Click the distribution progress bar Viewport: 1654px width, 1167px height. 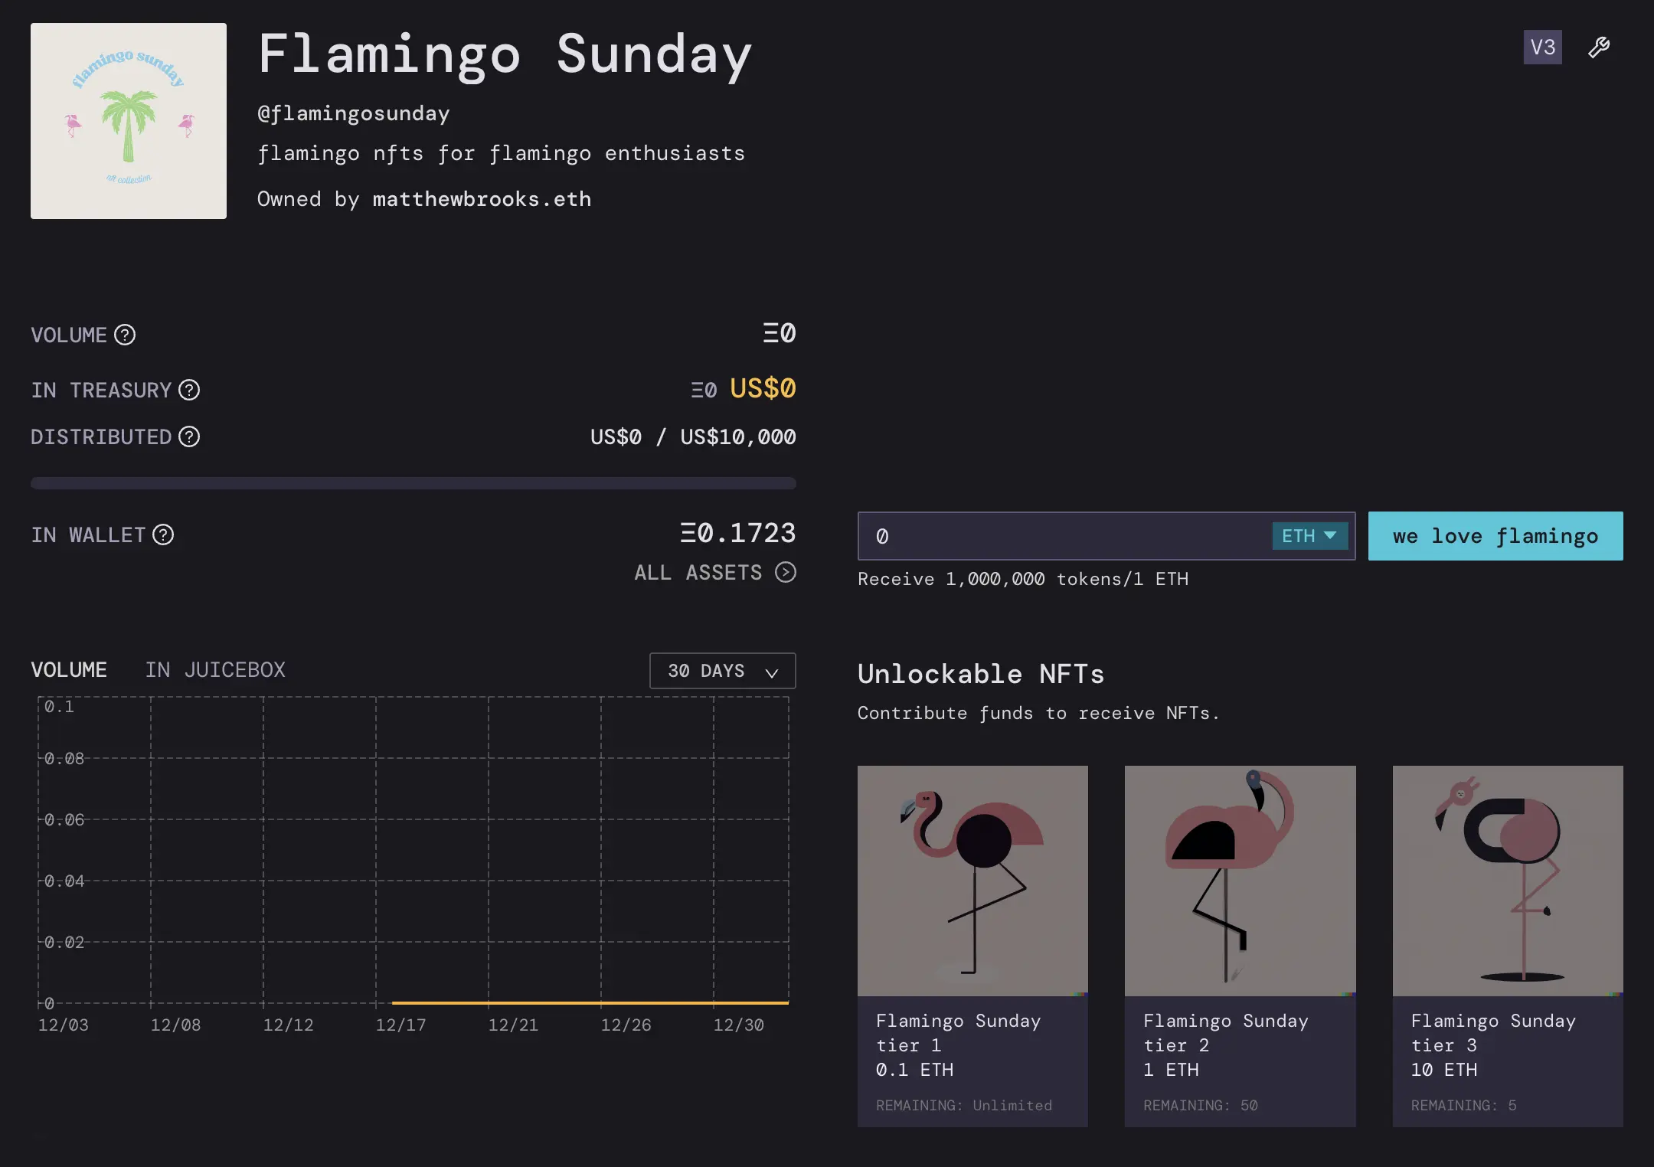click(x=413, y=483)
